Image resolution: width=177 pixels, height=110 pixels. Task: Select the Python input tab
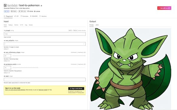click(16, 25)
